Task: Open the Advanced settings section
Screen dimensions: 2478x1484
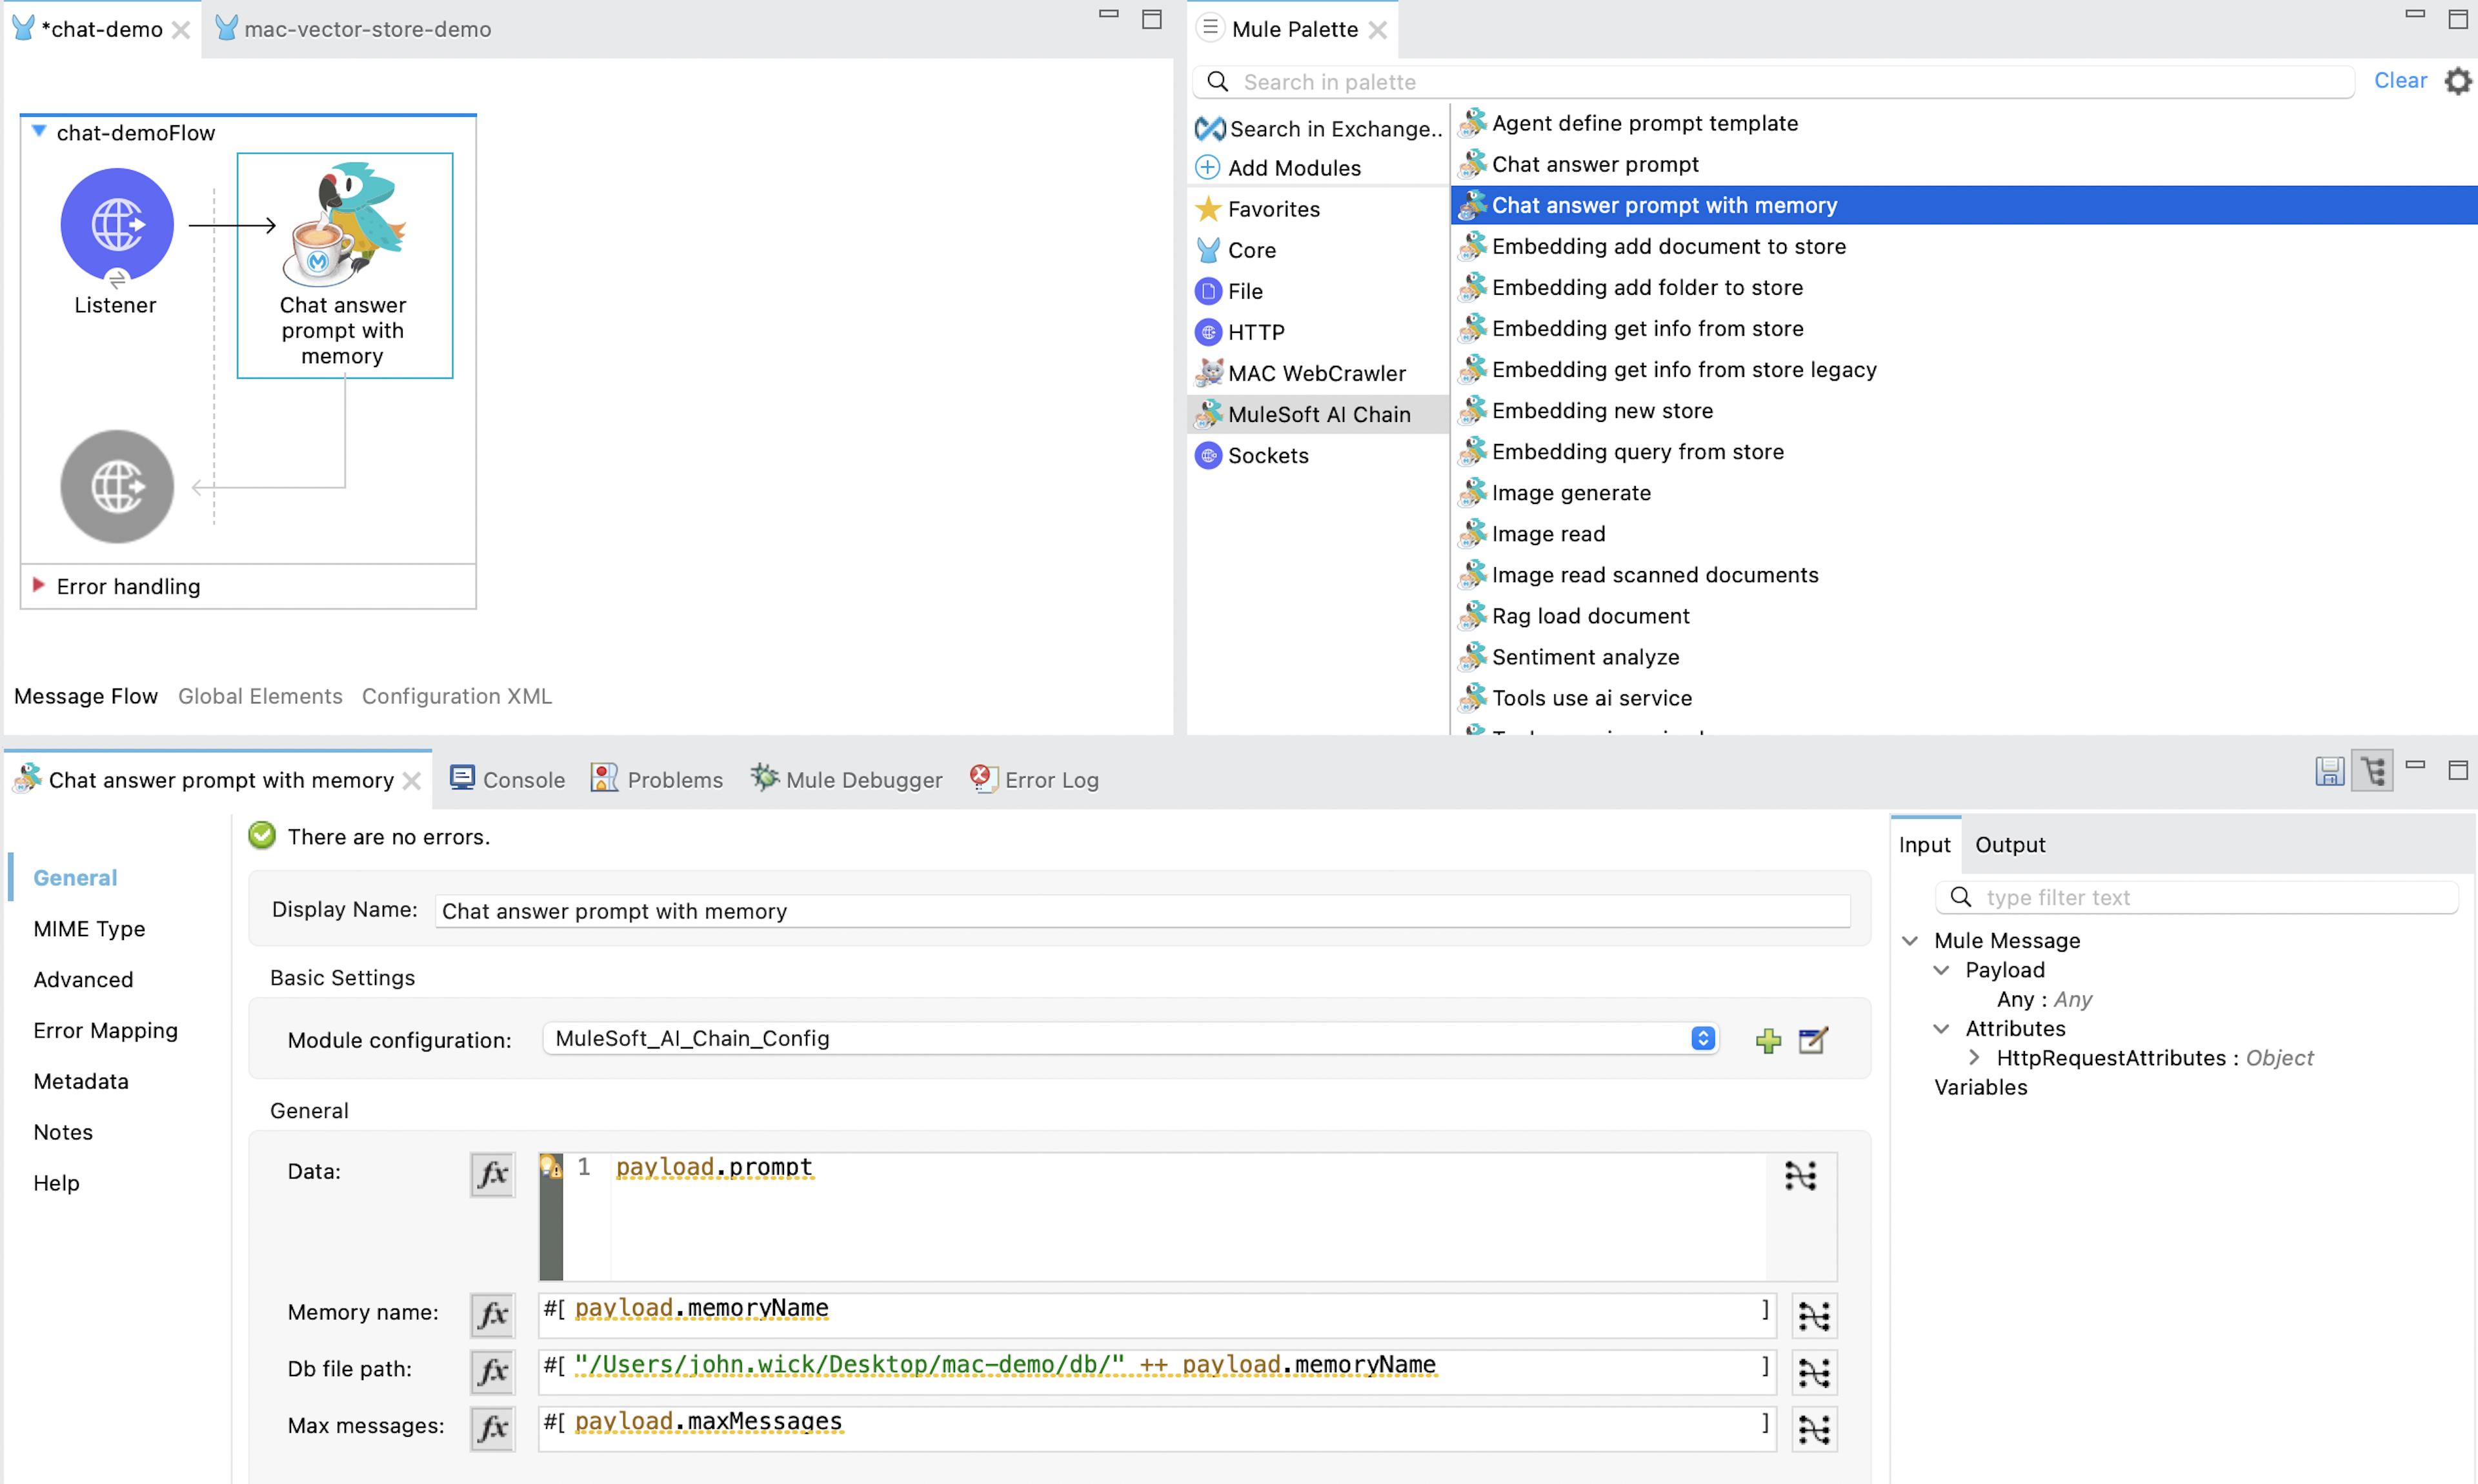Action: click(x=83, y=979)
